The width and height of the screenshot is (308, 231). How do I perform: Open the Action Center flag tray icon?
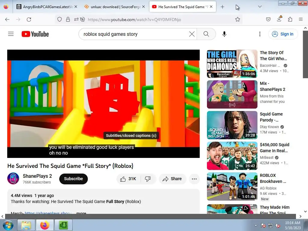point(263,225)
